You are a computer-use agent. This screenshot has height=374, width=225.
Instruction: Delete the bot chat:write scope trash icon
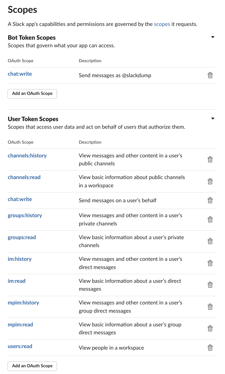210,75
